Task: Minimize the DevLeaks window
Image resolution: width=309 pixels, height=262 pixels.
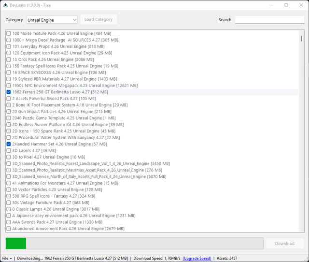Action: (x=271, y=5)
